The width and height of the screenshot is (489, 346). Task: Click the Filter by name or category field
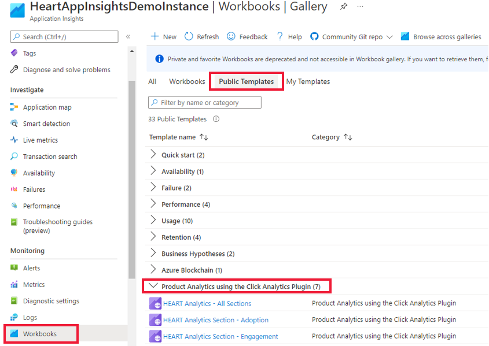[x=205, y=102]
